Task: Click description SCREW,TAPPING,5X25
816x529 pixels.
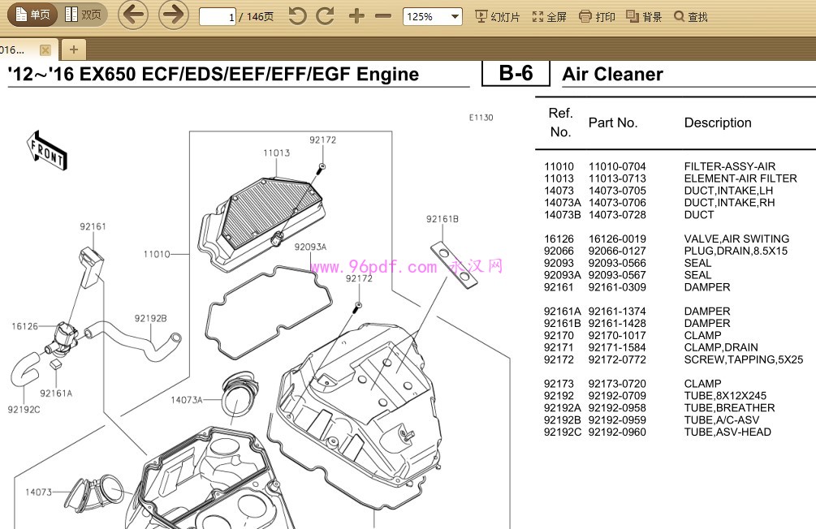Action: [744, 359]
